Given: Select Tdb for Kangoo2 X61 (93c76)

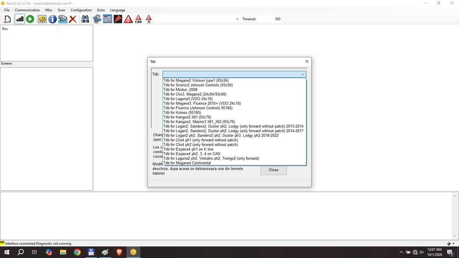Looking at the screenshot, I should coord(235,117).
